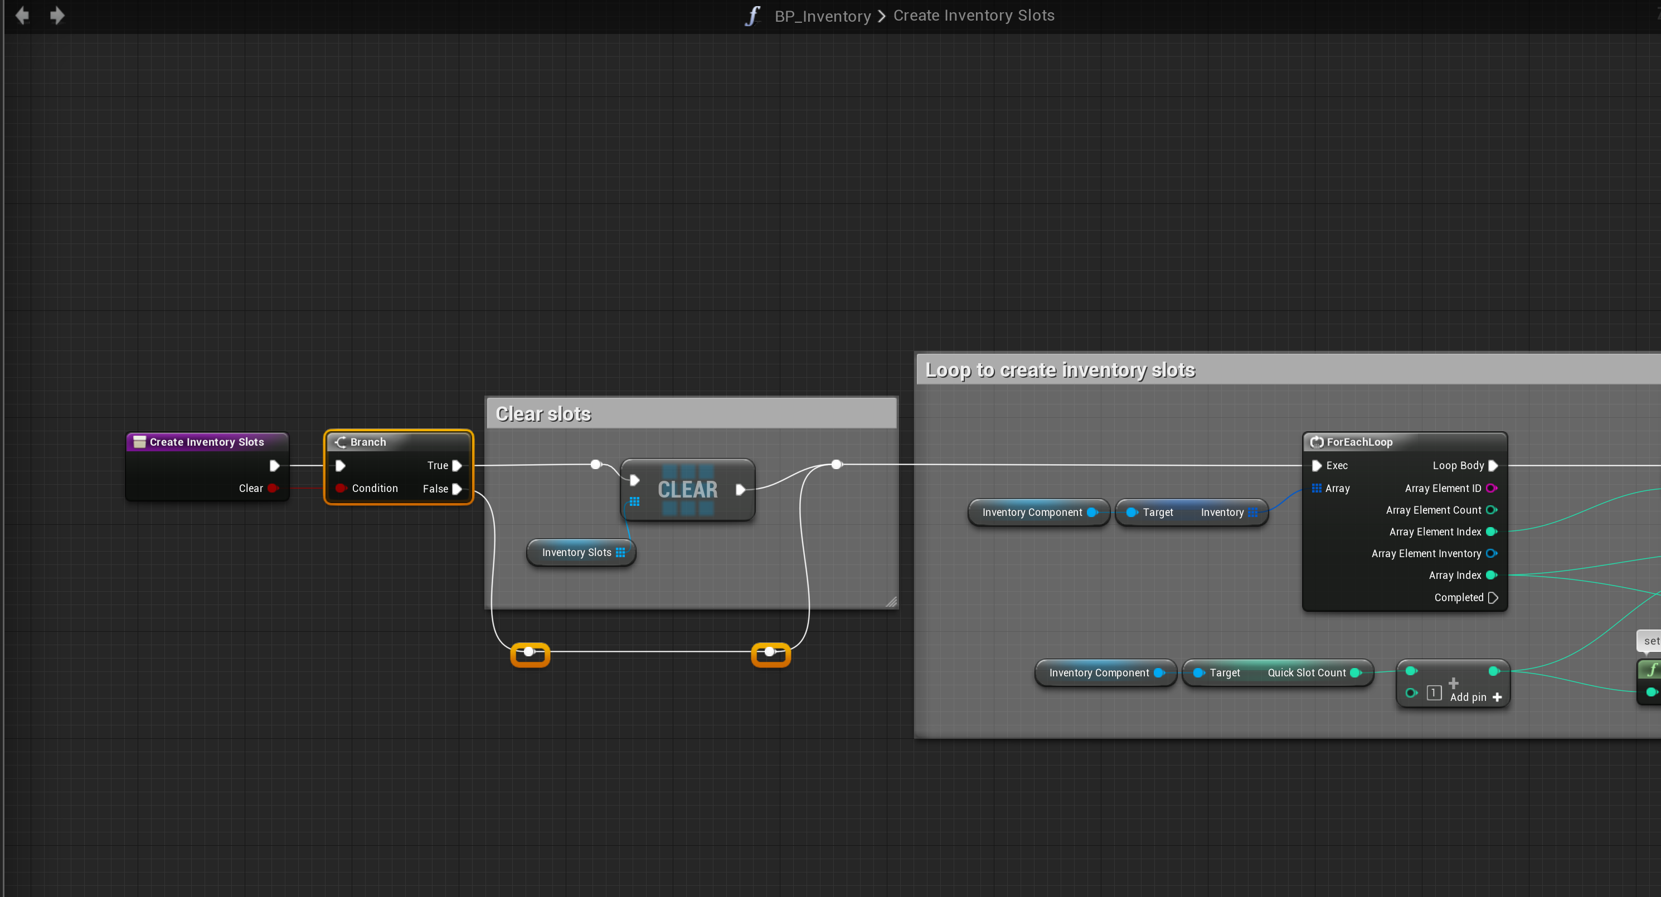This screenshot has width=1661, height=897.
Task: Click the Branch node header icon
Action: pos(341,442)
